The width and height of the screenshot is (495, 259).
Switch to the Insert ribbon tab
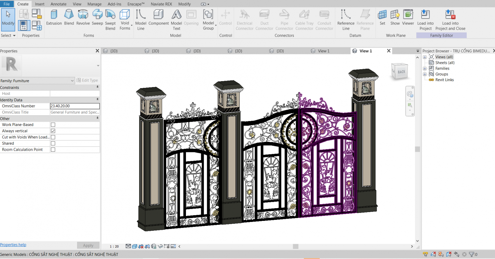click(40, 4)
